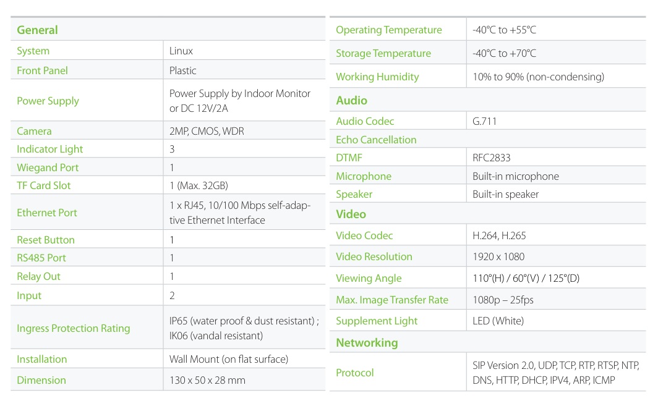This screenshot has width=671, height=406.
Task: Select the Max. Image Transfer Rate label
Action: [392, 300]
